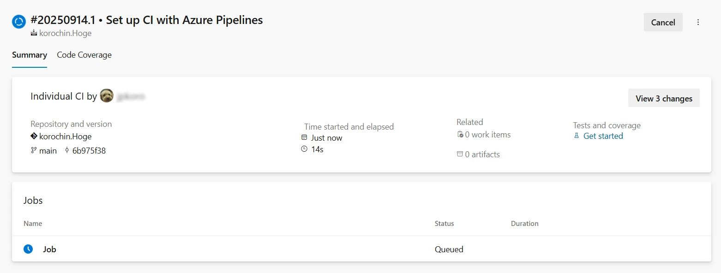Open the queued Job row

click(x=49, y=249)
